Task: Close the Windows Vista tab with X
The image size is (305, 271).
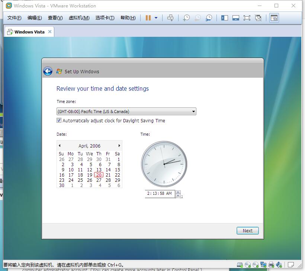Action: pyautogui.click(x=50, y=32)
